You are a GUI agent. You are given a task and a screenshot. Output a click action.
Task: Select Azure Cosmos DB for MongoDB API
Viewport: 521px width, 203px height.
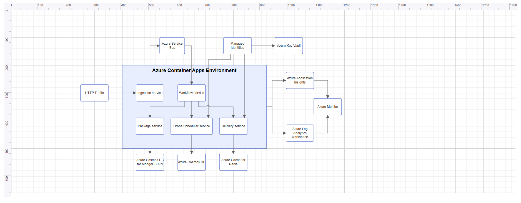click(150, 162)
